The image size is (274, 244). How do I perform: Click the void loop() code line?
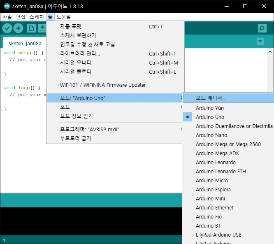pos(22,88)
